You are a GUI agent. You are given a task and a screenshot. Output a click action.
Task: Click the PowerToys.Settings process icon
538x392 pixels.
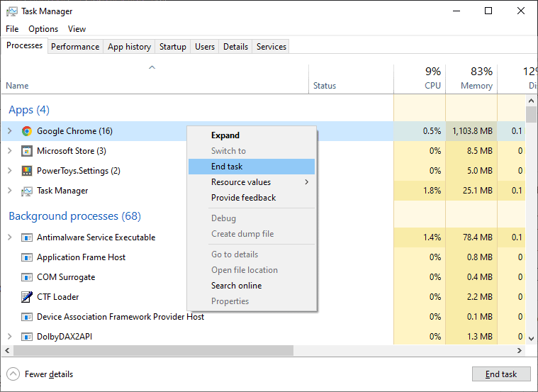tap(27, 171)
